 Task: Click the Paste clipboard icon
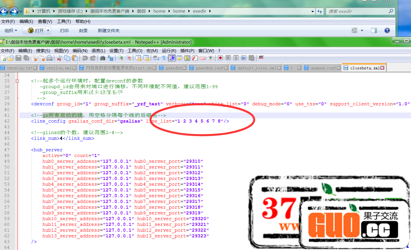tap(75, 58)
